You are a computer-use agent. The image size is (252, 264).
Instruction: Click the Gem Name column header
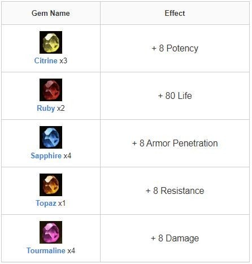tap(51, 13)
